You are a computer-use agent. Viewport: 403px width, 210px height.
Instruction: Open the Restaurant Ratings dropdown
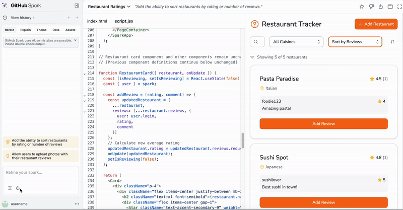[x=109, y=7]
